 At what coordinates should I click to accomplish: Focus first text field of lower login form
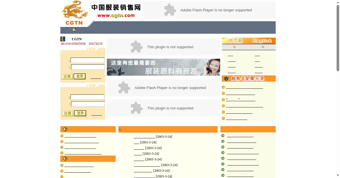point(87,97)
